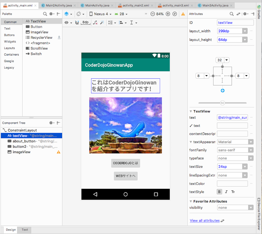Open API level 28 dropdown

click(121, 14)
